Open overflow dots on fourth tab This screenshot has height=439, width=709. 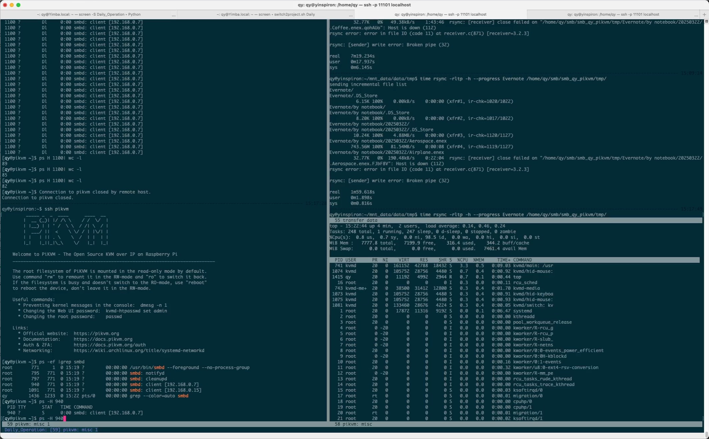point(696,15)
